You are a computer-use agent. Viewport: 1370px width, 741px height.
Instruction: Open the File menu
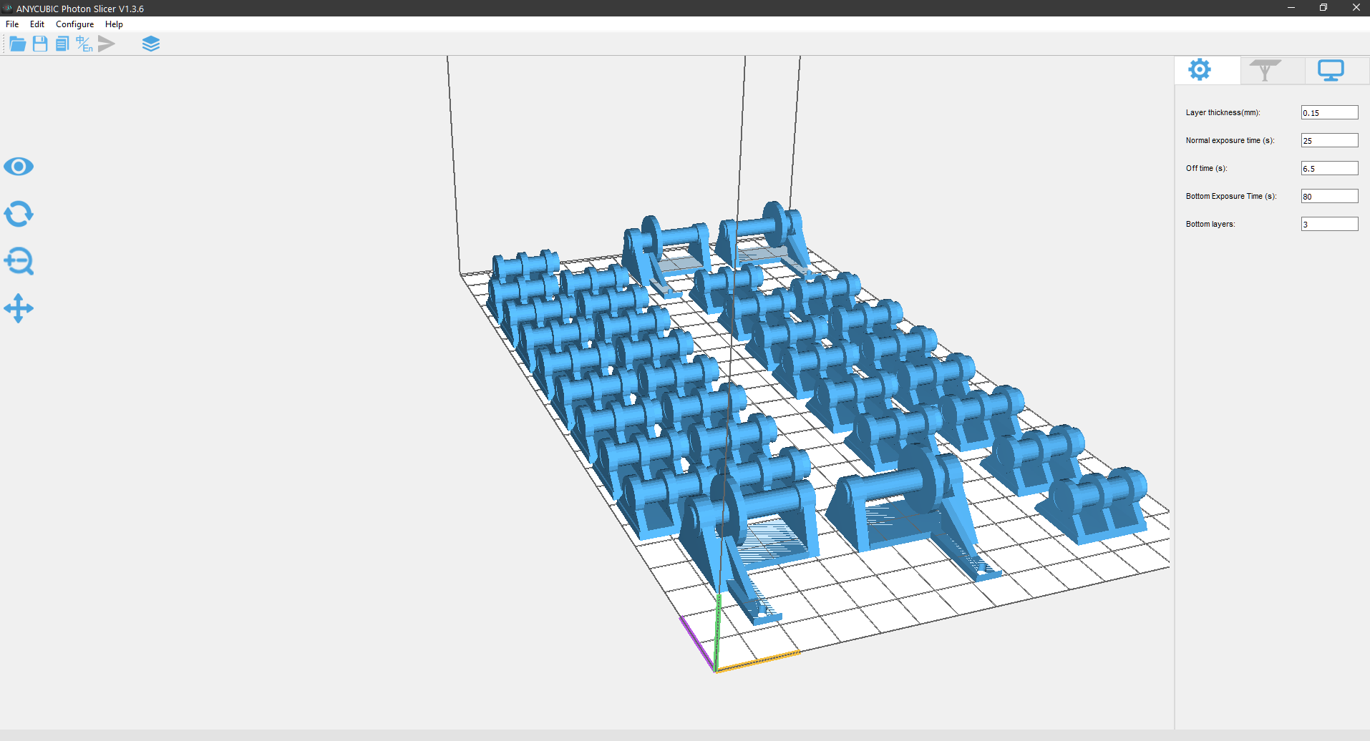pos(12,24)
